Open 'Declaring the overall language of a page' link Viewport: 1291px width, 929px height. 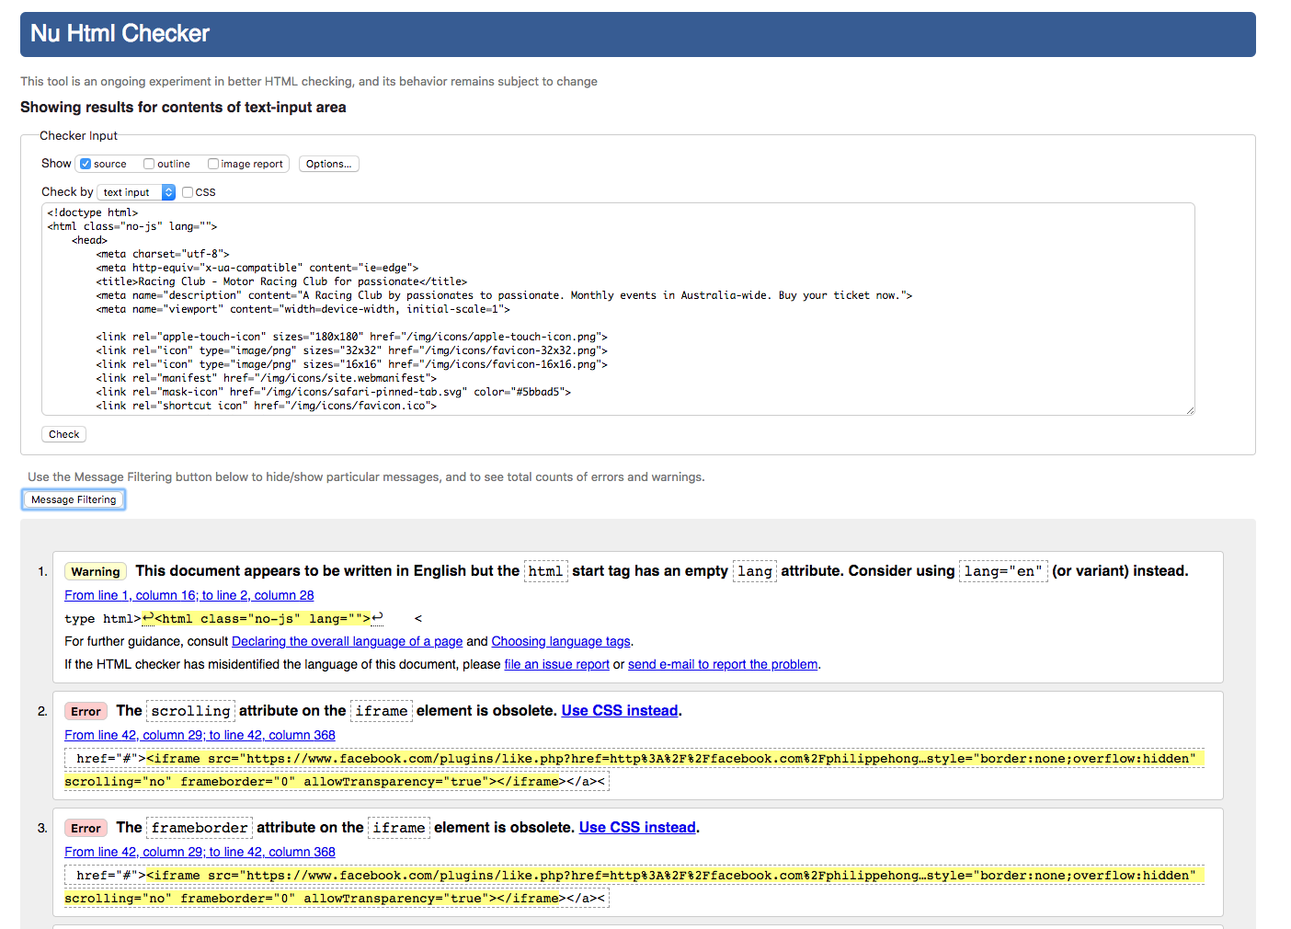point(347,641)
